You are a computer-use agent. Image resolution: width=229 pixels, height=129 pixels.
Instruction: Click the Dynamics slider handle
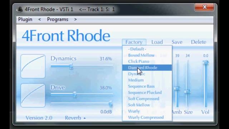71,66
